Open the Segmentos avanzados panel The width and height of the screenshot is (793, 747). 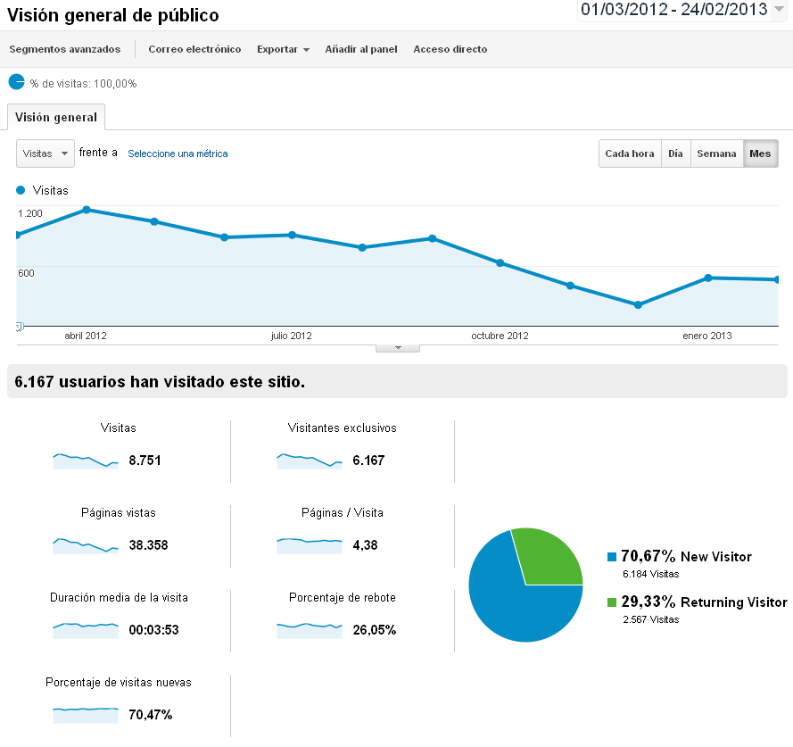pos(65,49)
